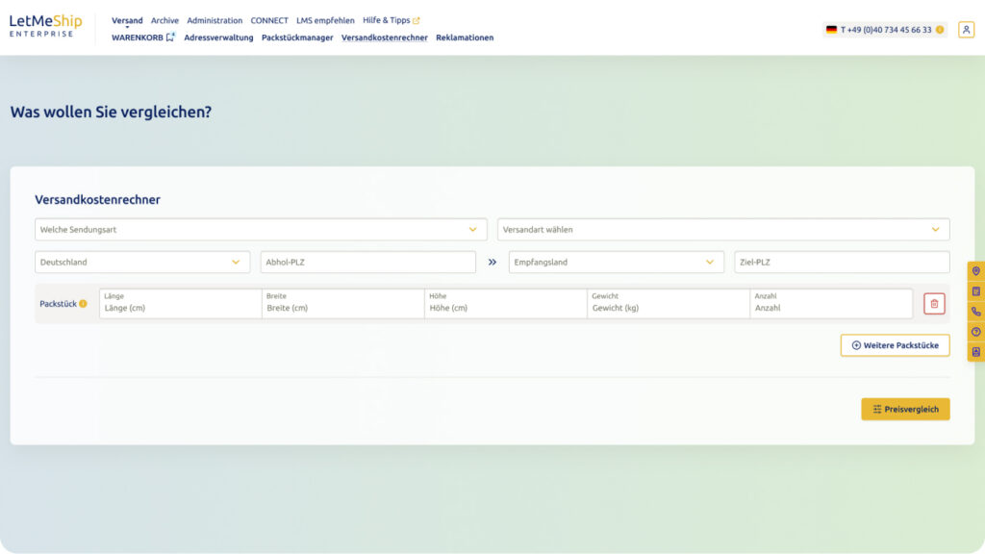This screenshot has width=985, height=554.
Task: Switch to the Packstückmanager tab
Action: point(297,38)
